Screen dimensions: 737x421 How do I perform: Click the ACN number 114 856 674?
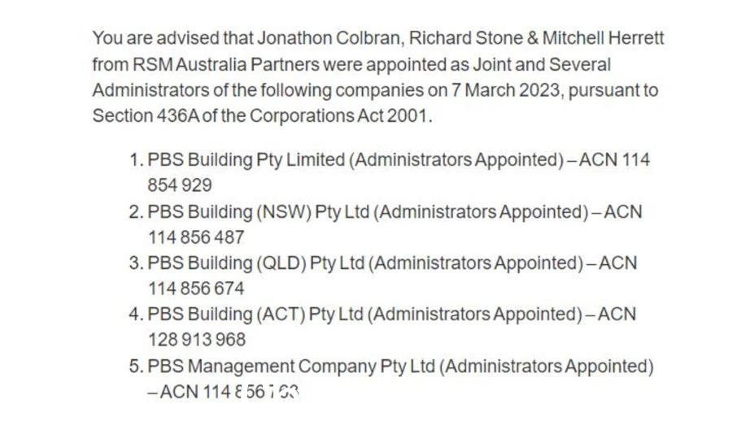(x=196, y=289)
